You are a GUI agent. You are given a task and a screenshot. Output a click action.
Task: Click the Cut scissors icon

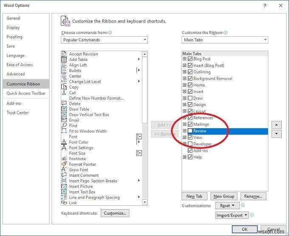point(64,92)
